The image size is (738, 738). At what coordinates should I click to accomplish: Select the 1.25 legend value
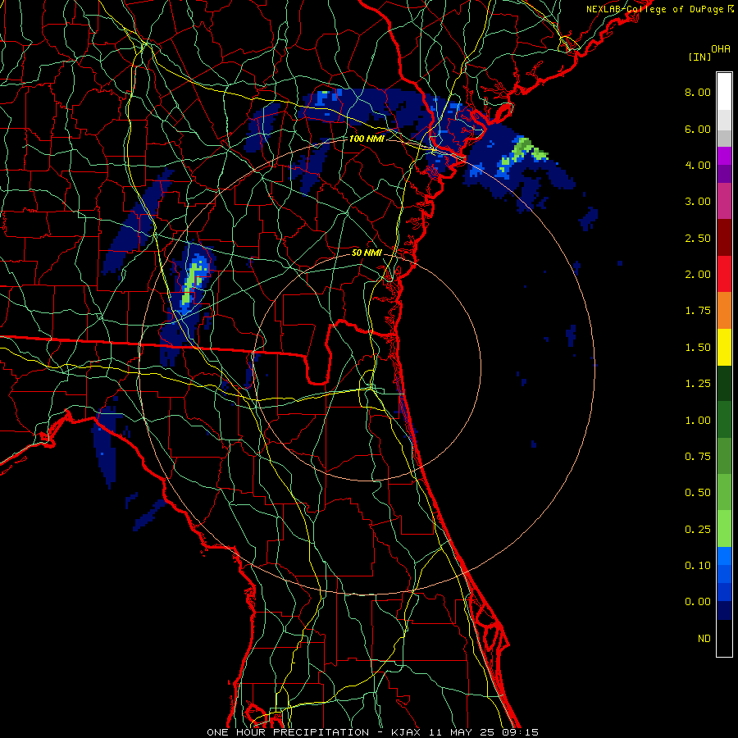coord(698,384)
